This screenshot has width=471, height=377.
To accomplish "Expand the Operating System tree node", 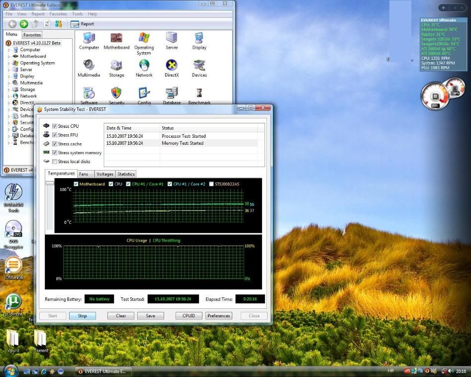I will [9, 63].
